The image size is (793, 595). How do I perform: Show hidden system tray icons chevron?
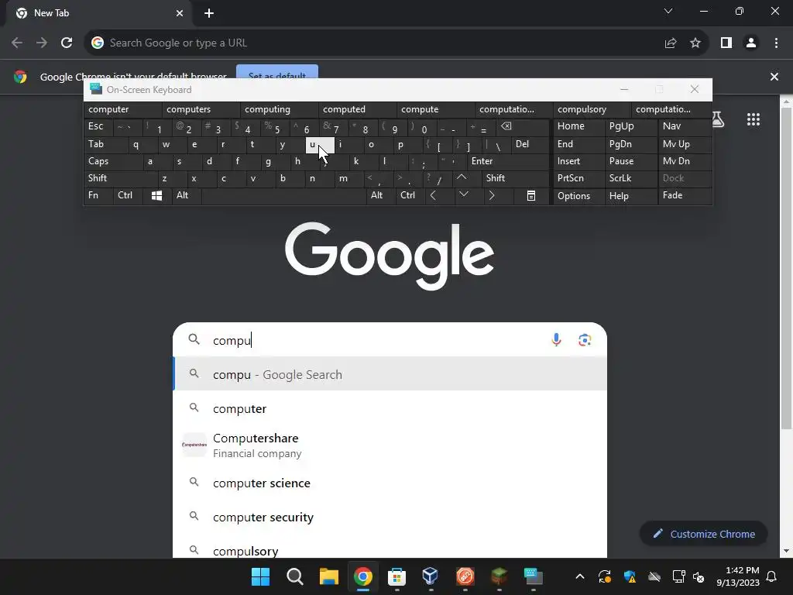580,576
